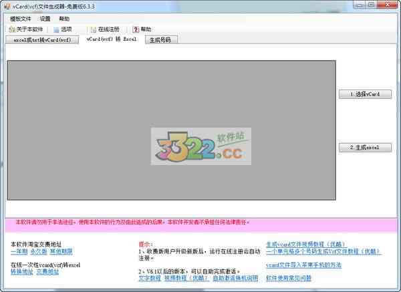Screen dimensions: 401x292
Task: Switch to the 生成号码 tab
Action: click(x=161, y=40)
